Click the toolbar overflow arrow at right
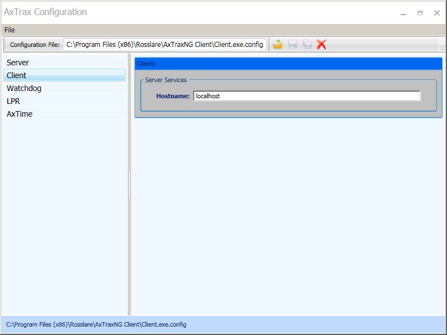 pos(443,49)
